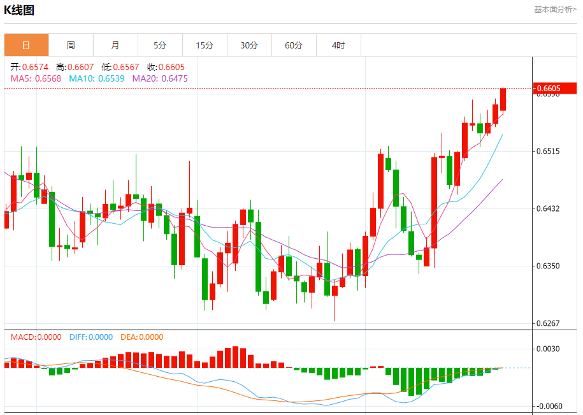Open the 60分 interval tab
This screenshot has width=583, height=415.
coord(294,45)
